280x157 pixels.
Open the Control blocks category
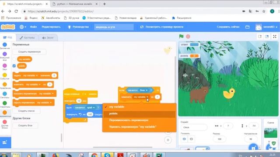[5, 85]
